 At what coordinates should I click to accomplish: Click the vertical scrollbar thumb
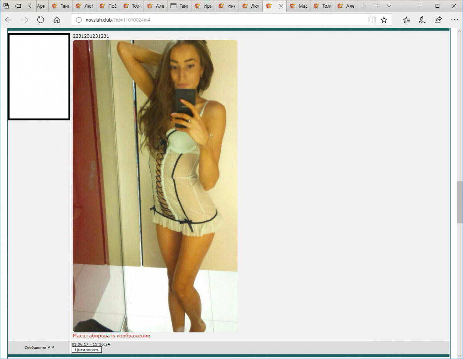(x=460, y=202)
